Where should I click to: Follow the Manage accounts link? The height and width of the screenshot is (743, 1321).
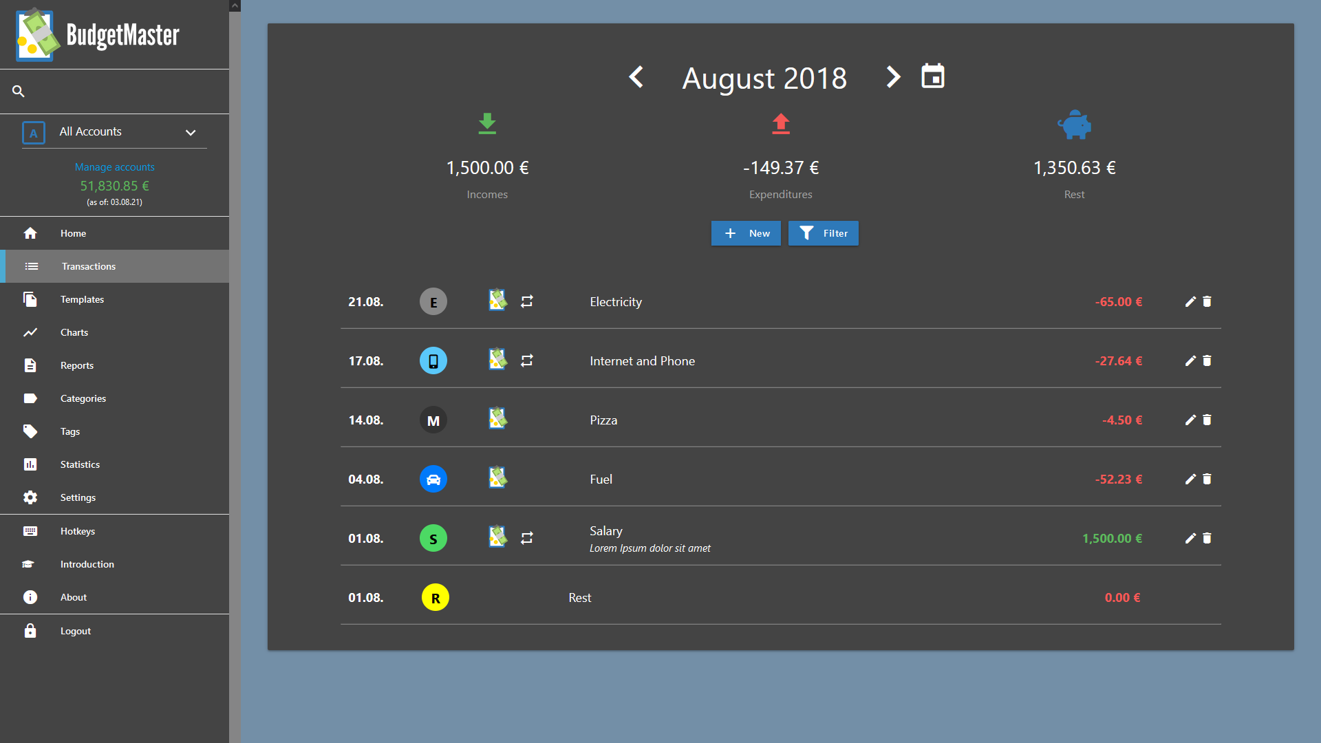click(114, 167)
